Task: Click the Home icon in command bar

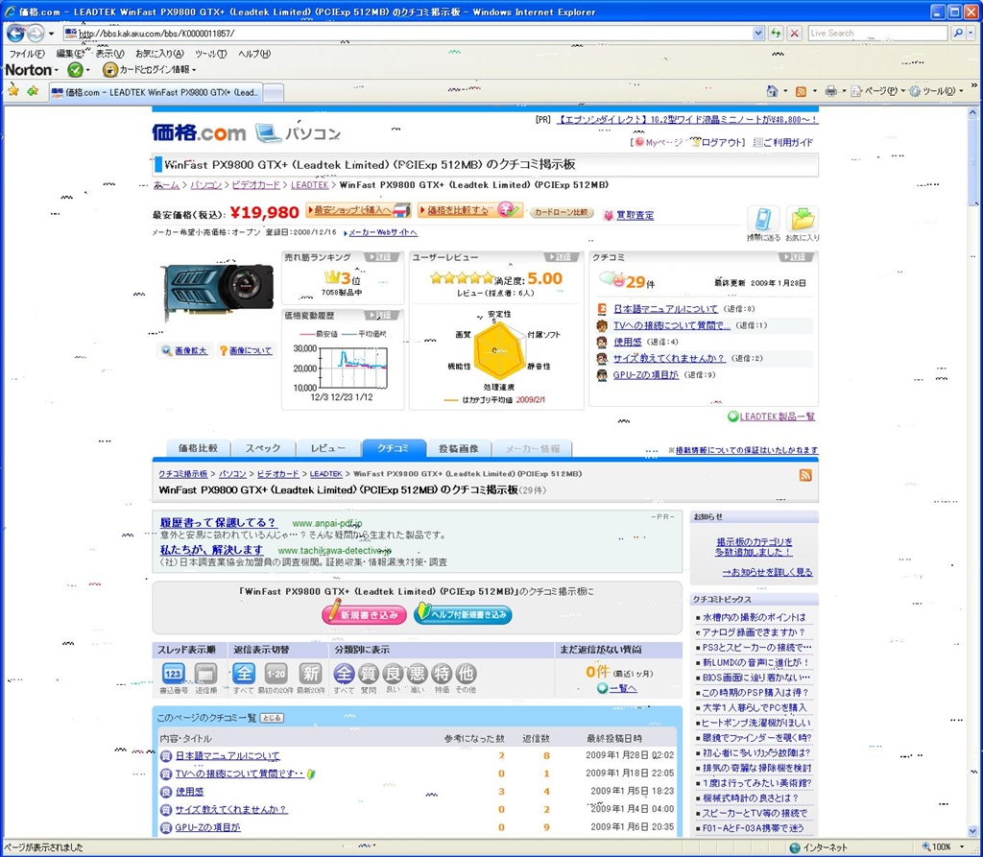Action: click(773, 91)
